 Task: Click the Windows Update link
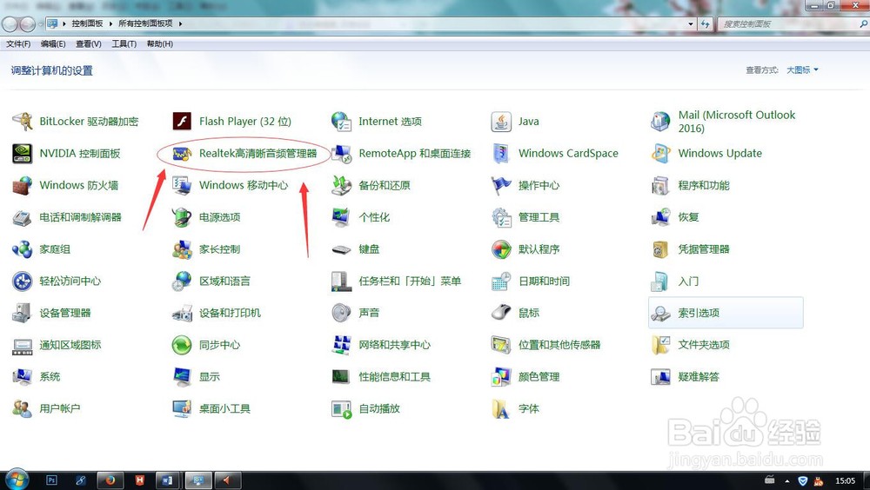coord(719,154)
